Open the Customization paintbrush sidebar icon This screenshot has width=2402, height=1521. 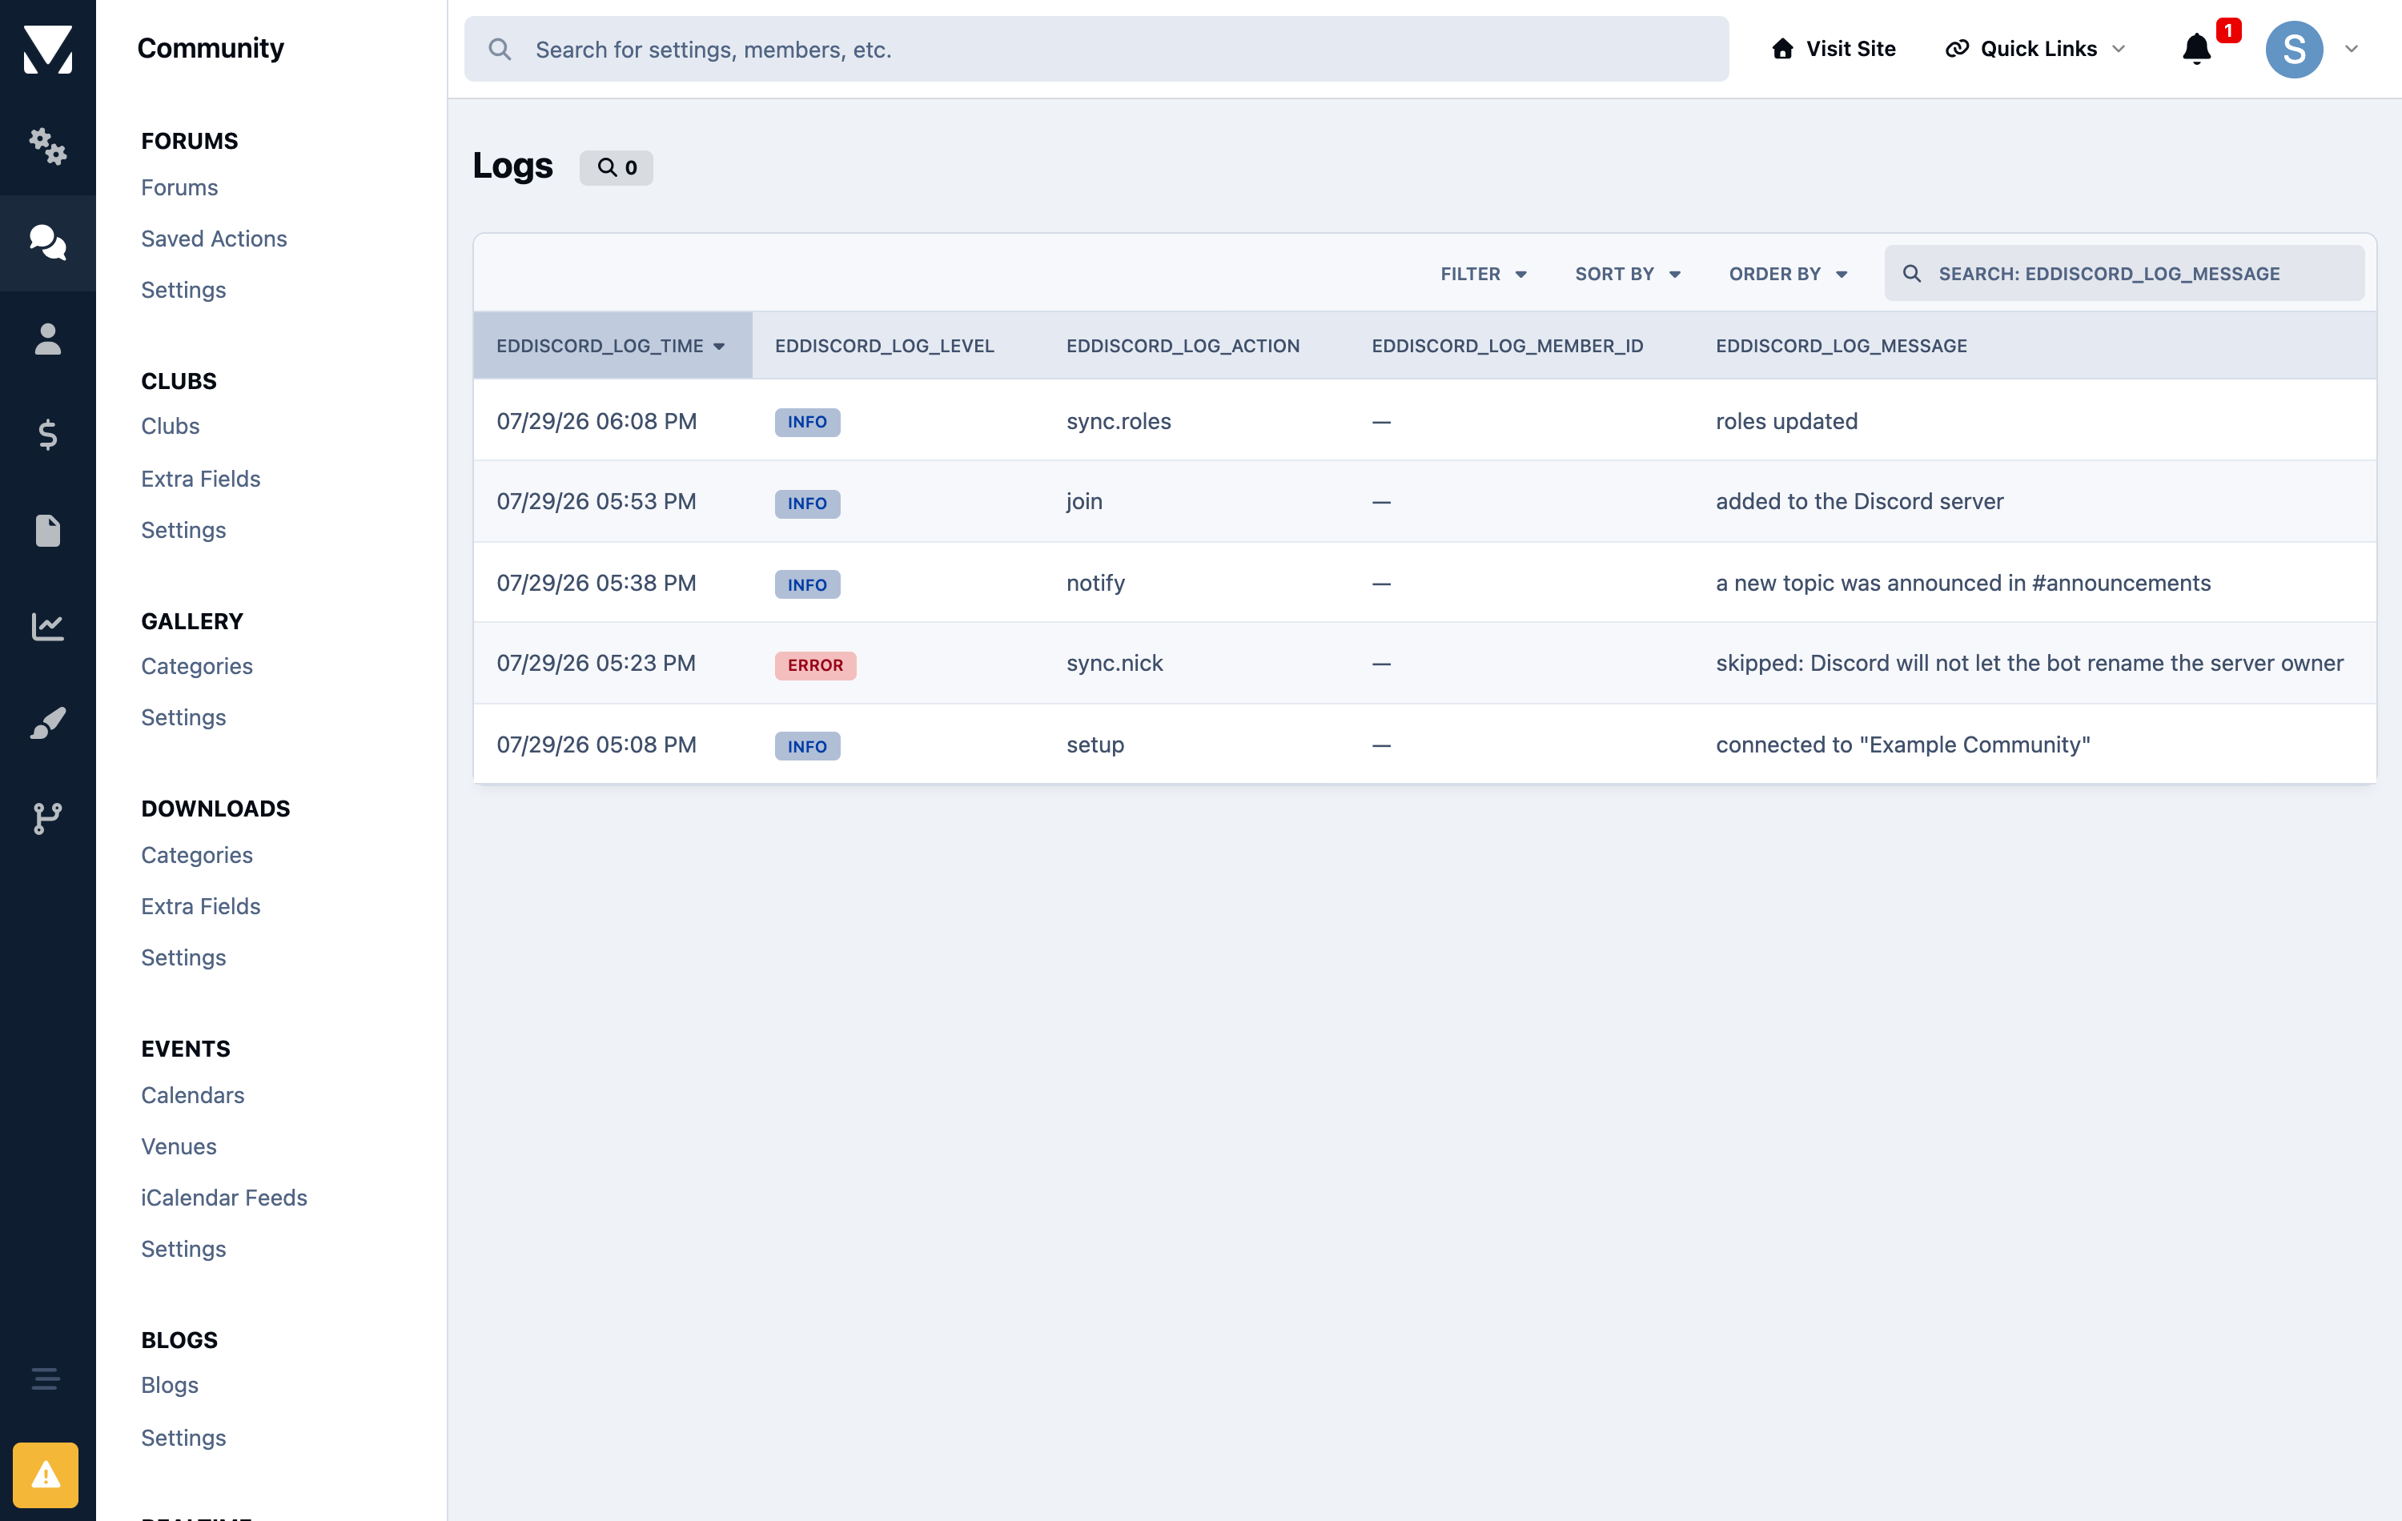tap(48, 722)
